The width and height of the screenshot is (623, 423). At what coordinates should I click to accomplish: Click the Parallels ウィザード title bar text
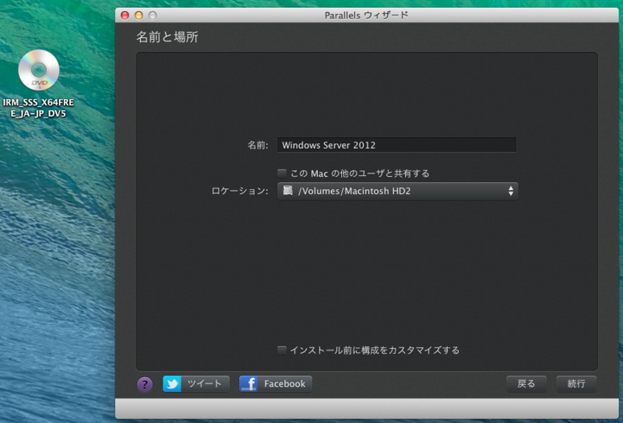[366, 15]
